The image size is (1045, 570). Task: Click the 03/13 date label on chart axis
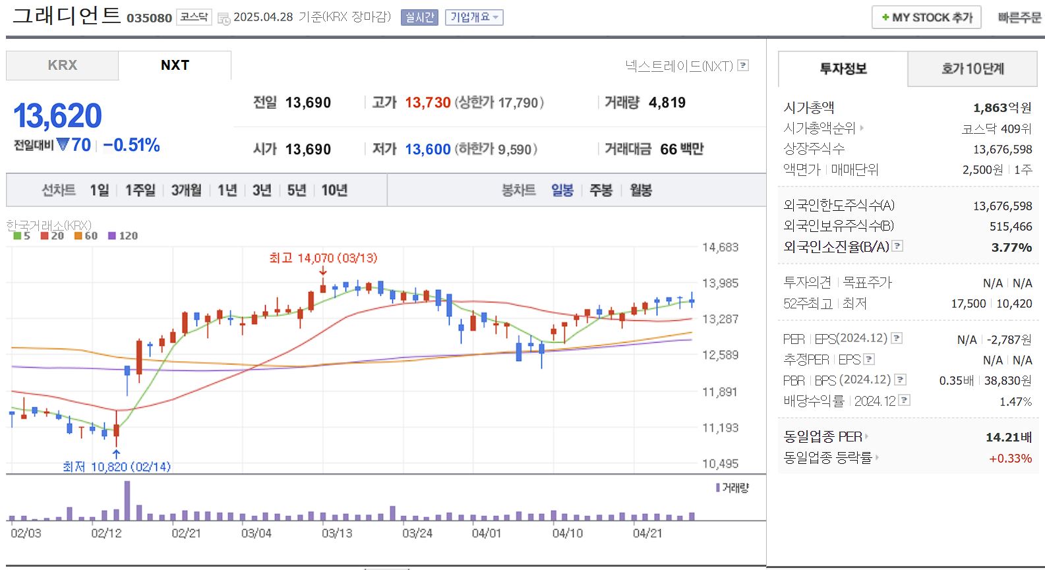337,533
